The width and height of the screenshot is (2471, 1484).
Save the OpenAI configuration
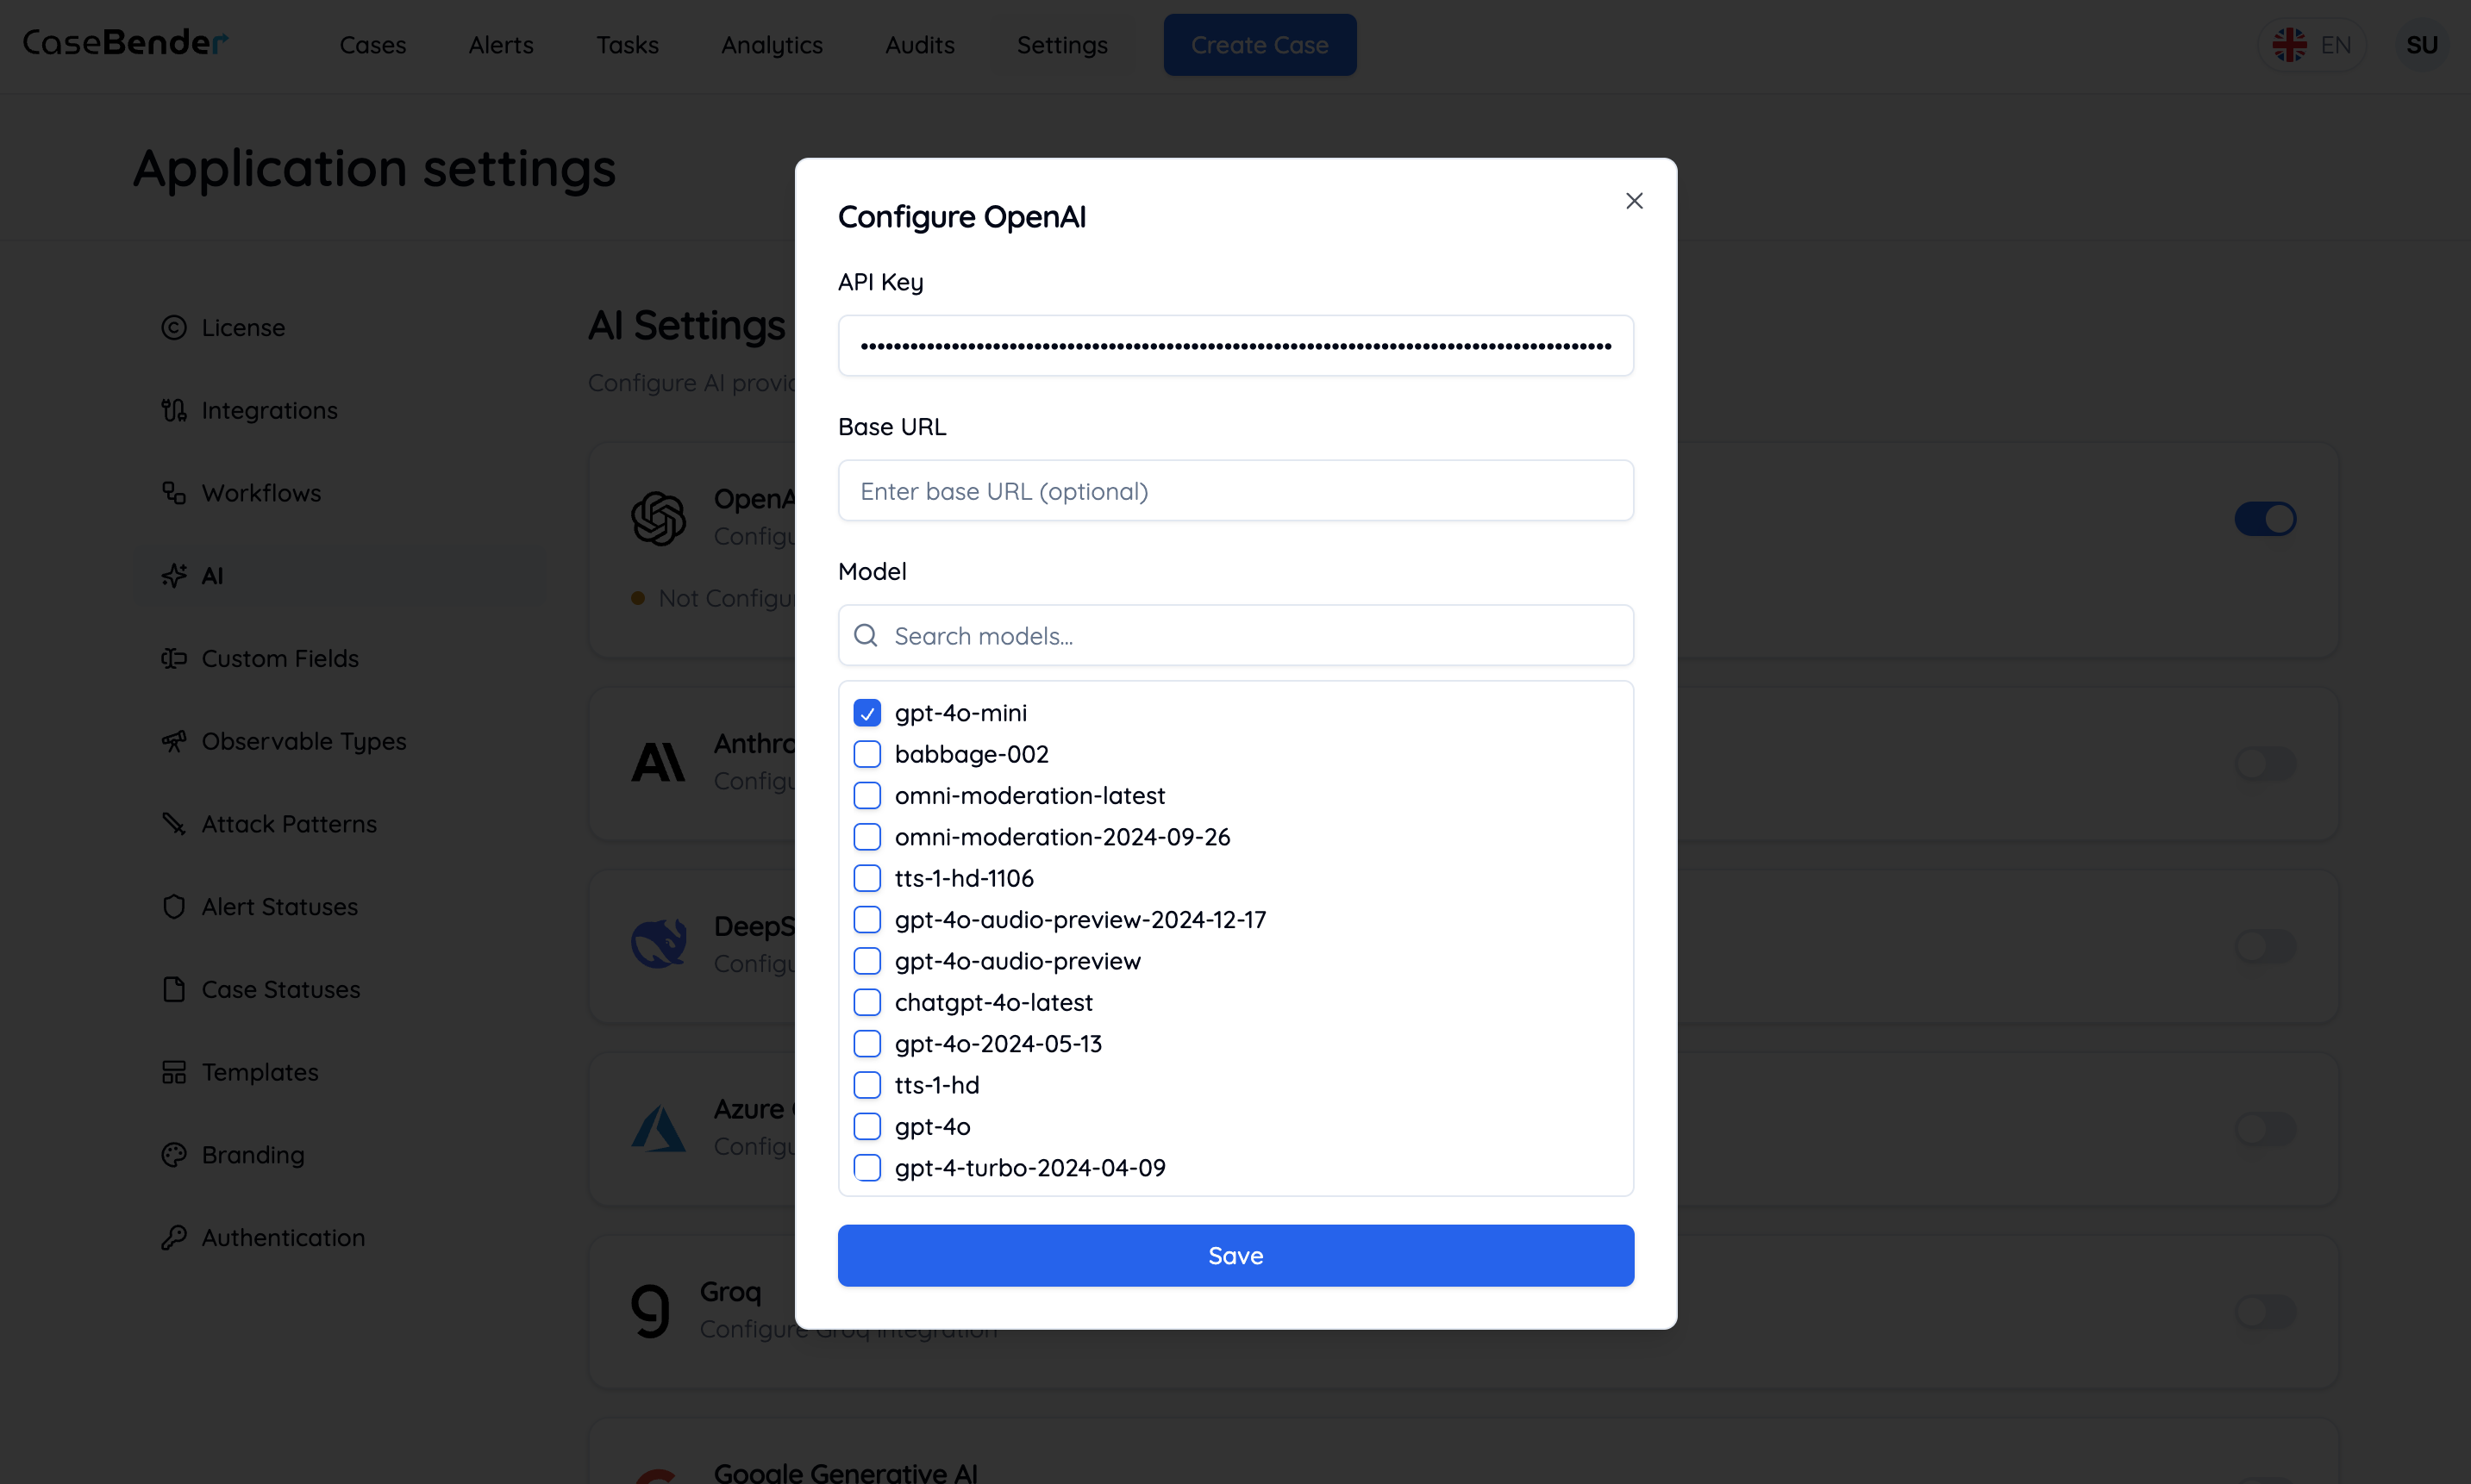[1235, 1256]
